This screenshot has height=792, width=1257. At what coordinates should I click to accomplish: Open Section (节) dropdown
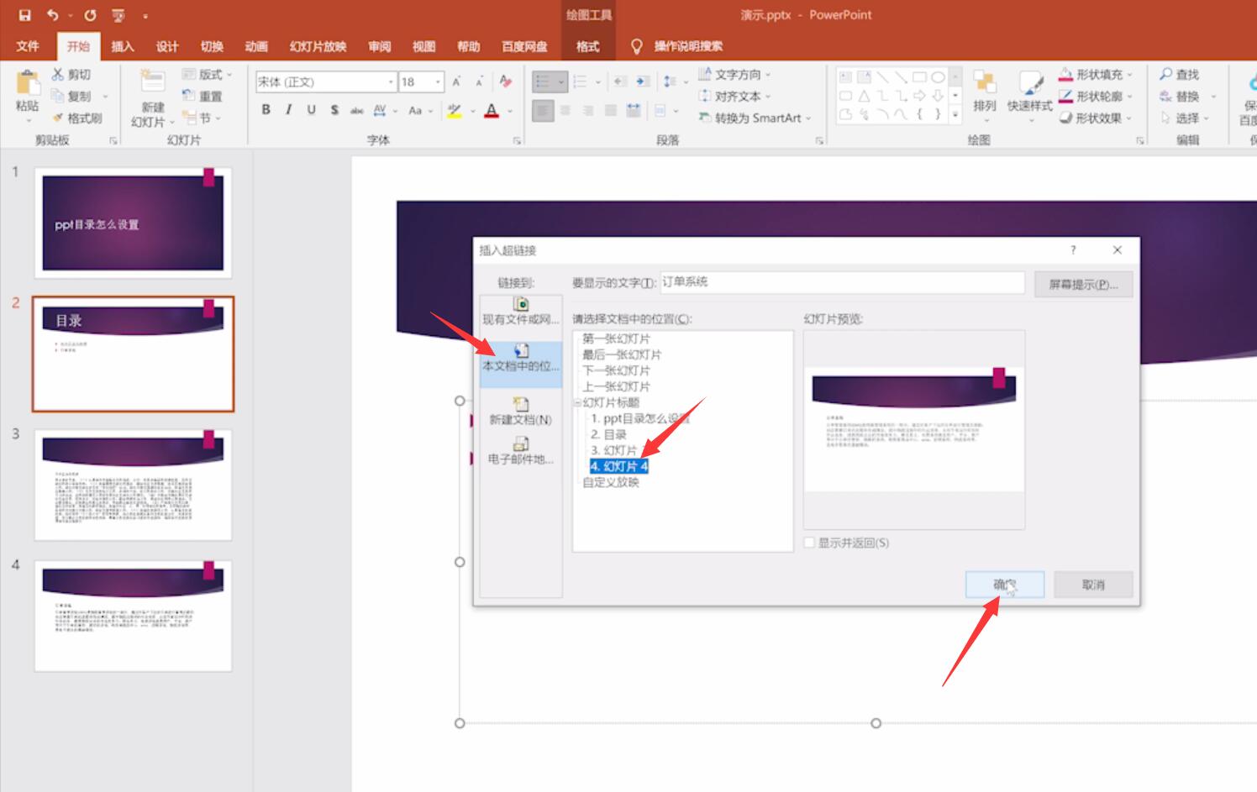coord(202,118)
